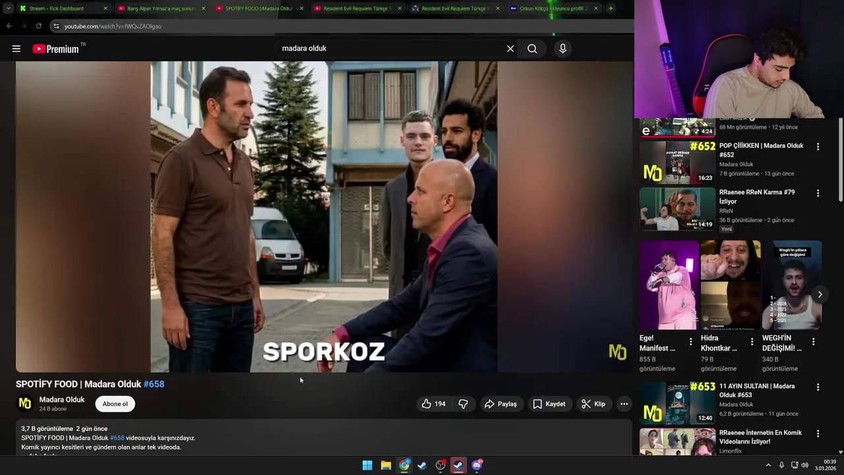Screen dimensions: 844x475
Task: Show next Shorts with the right chevron
Action: click(x=820, y=294)
